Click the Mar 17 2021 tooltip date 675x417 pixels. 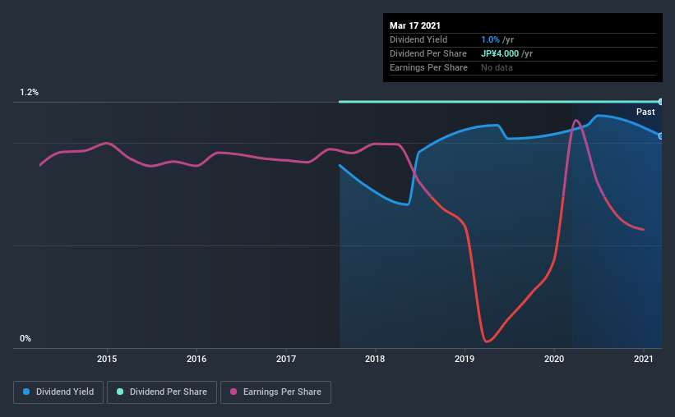(x=415, y=25)
